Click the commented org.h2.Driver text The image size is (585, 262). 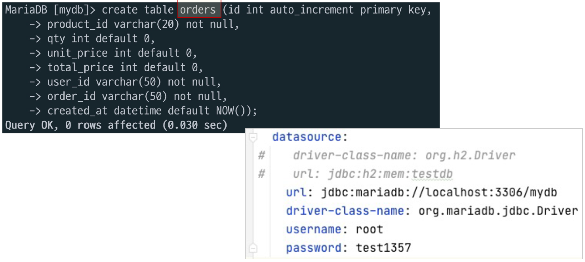pos(471,156)
